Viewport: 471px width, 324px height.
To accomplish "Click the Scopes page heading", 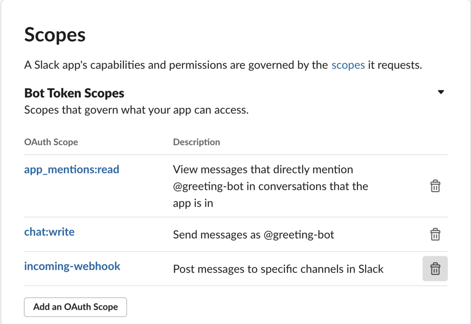I will point(55,35).
